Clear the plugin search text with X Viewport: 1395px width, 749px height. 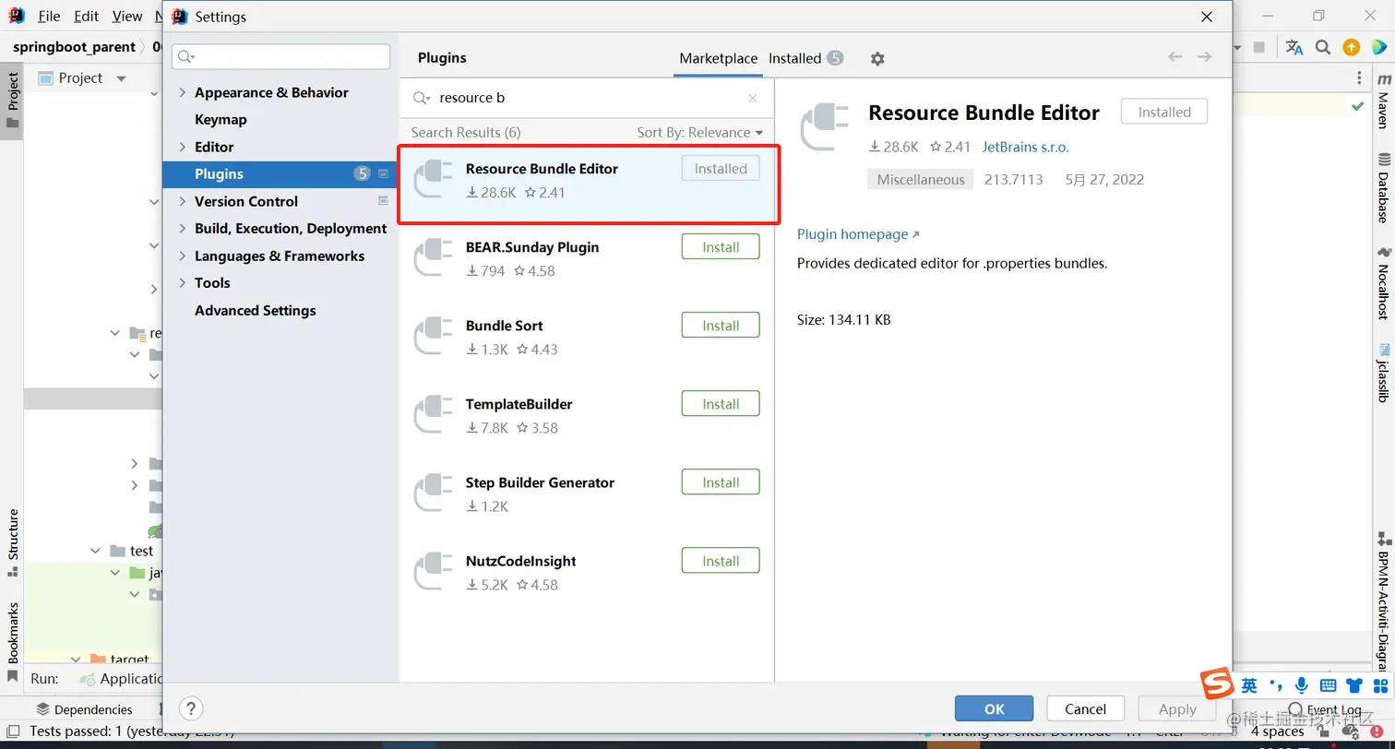click(753, 98)
